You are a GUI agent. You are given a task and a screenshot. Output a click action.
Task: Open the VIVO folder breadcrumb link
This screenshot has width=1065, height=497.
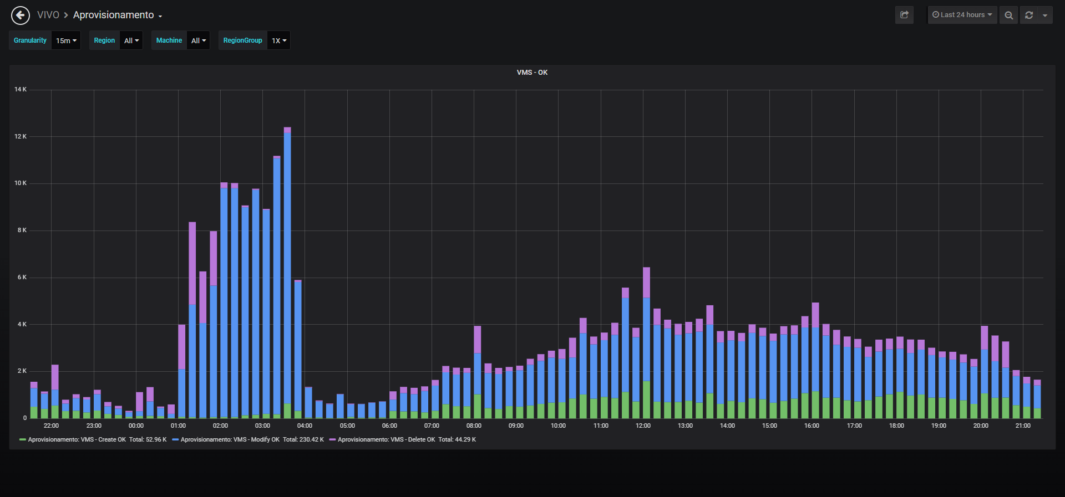(48, 15)
